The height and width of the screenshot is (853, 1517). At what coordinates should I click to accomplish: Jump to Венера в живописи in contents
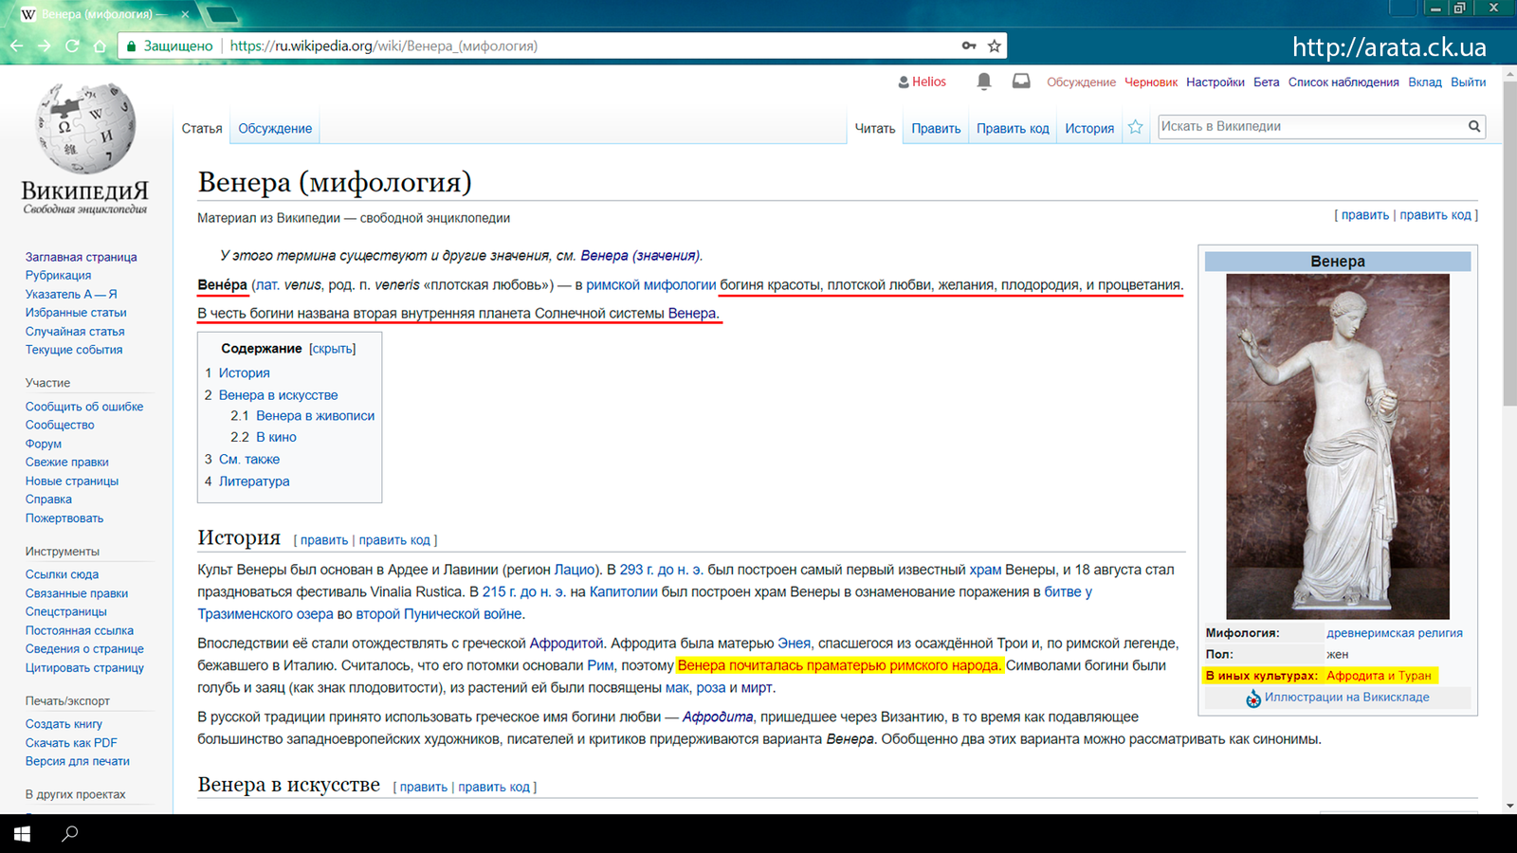click(315, 416)
